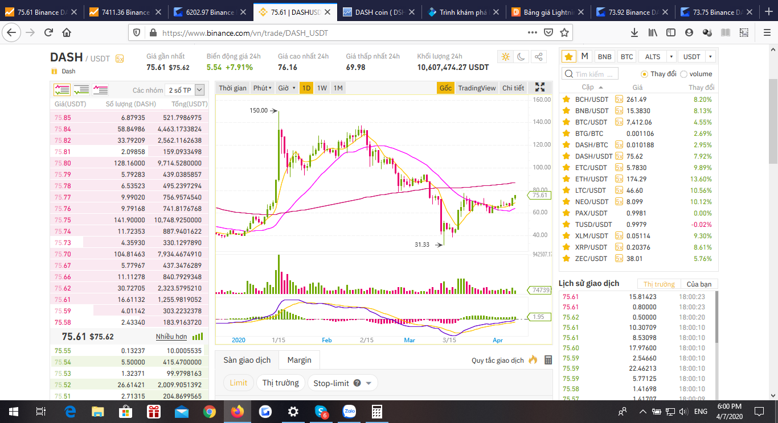Image resolution: width=778 pixels, height=423 pixels.
Task: Open 'Quy tắc giao dịch' trading rules link
Action: [x=498, y=360]
